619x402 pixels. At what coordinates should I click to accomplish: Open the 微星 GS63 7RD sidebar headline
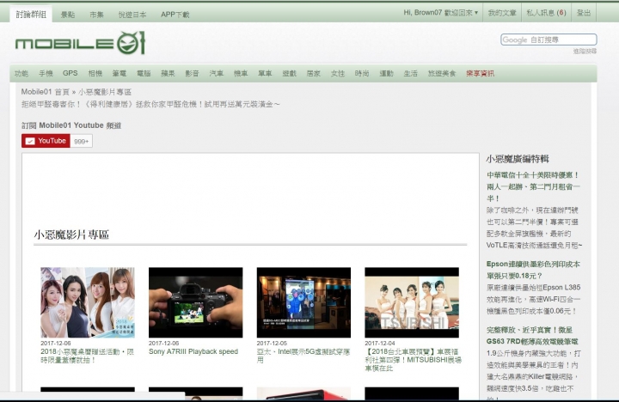532,335
